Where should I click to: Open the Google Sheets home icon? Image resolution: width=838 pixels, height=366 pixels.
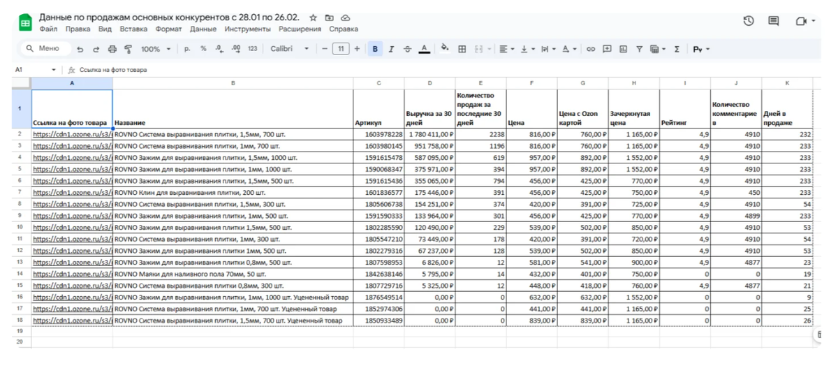point(25,23)
